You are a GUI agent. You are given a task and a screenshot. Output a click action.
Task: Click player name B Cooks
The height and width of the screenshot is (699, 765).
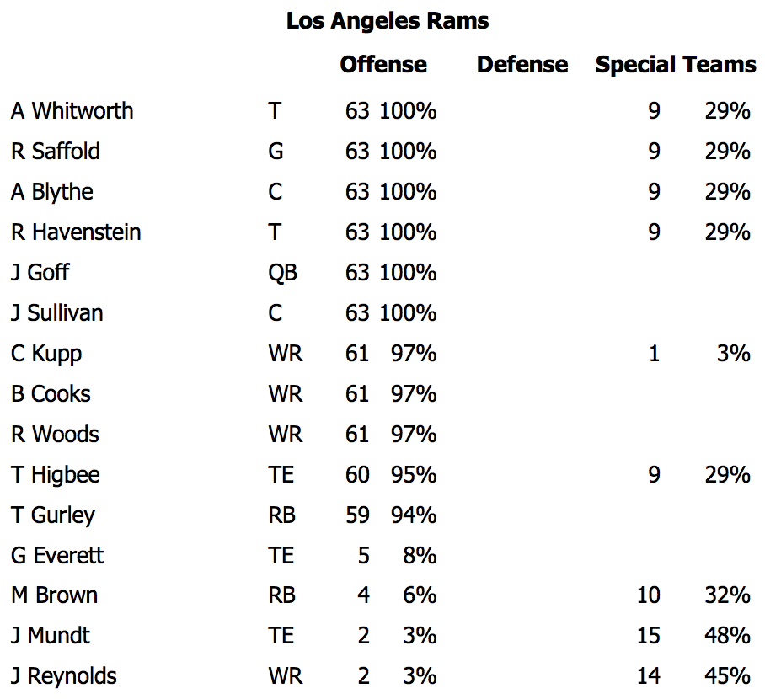point(51,394)
